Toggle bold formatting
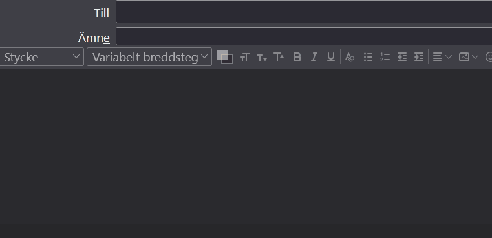This screenshot has height=238, width=492. (x=297, y=57)
